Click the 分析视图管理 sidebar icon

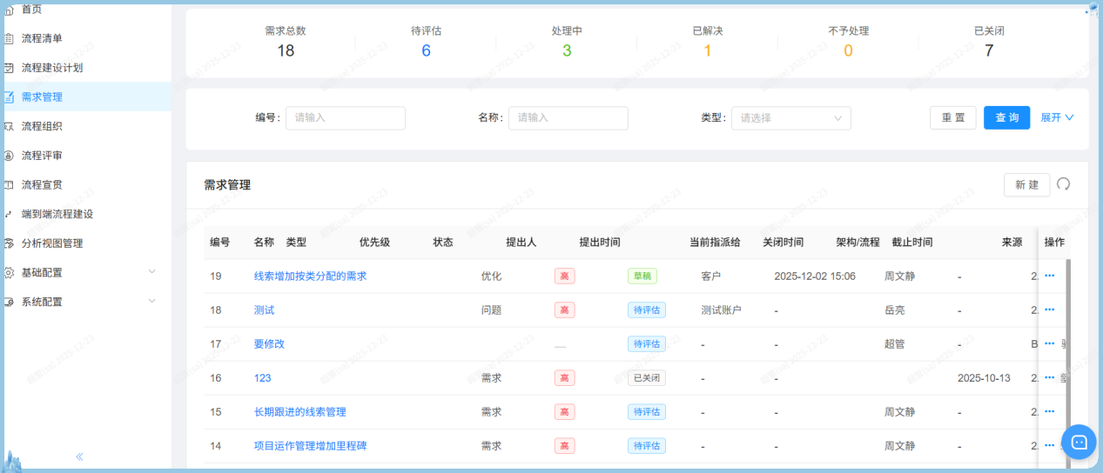pos(9,243)
